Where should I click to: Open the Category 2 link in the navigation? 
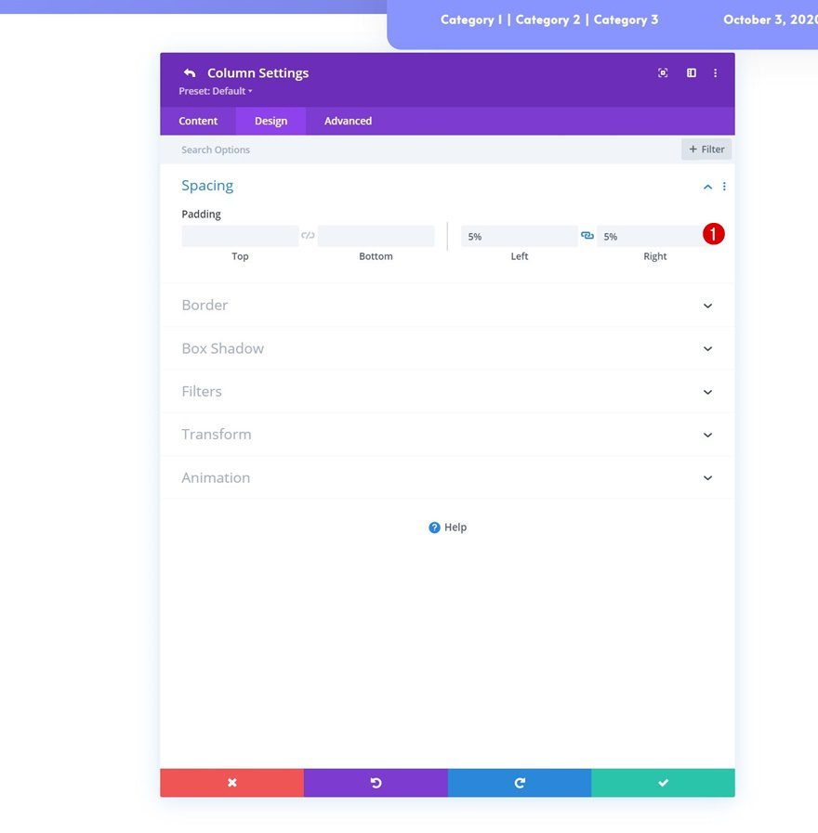(x=548, y=19)
